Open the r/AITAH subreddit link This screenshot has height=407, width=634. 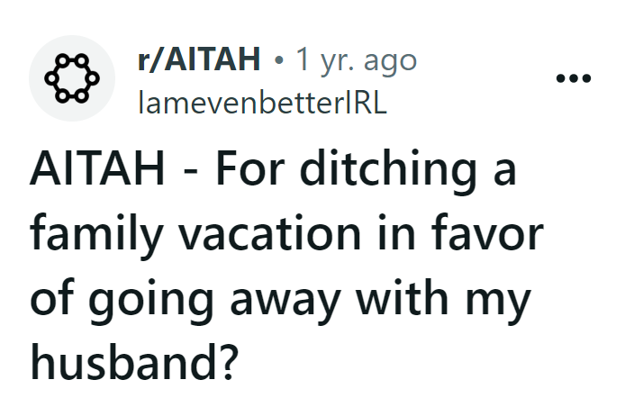[x=198, y=61]
